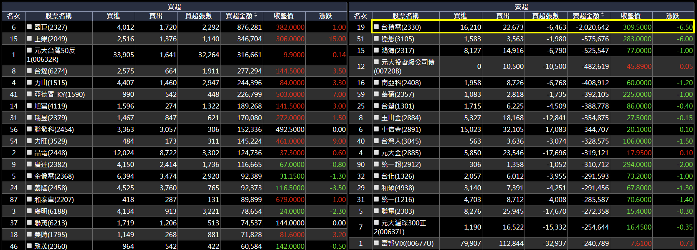Open stock name 元大滬深300正2(00637L)
Viewport: 697px width, 250px height.
coord(400,227)
